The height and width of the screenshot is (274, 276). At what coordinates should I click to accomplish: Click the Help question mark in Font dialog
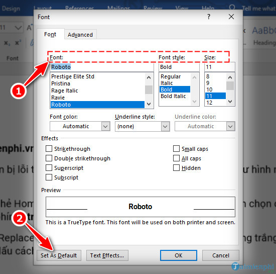tap(209, 17)
